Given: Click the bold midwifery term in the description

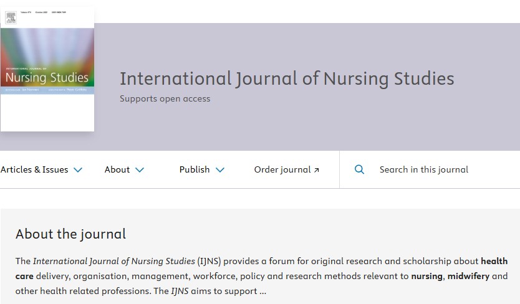Looking at the screenshot, I should click(x=468, y=276).
